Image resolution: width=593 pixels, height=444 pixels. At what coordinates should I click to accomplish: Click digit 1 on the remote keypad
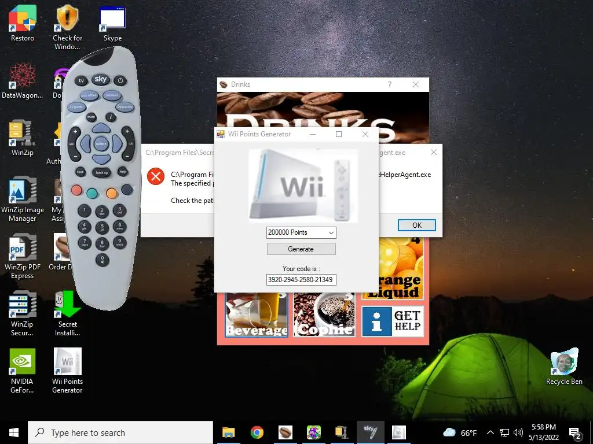[85, 210]
